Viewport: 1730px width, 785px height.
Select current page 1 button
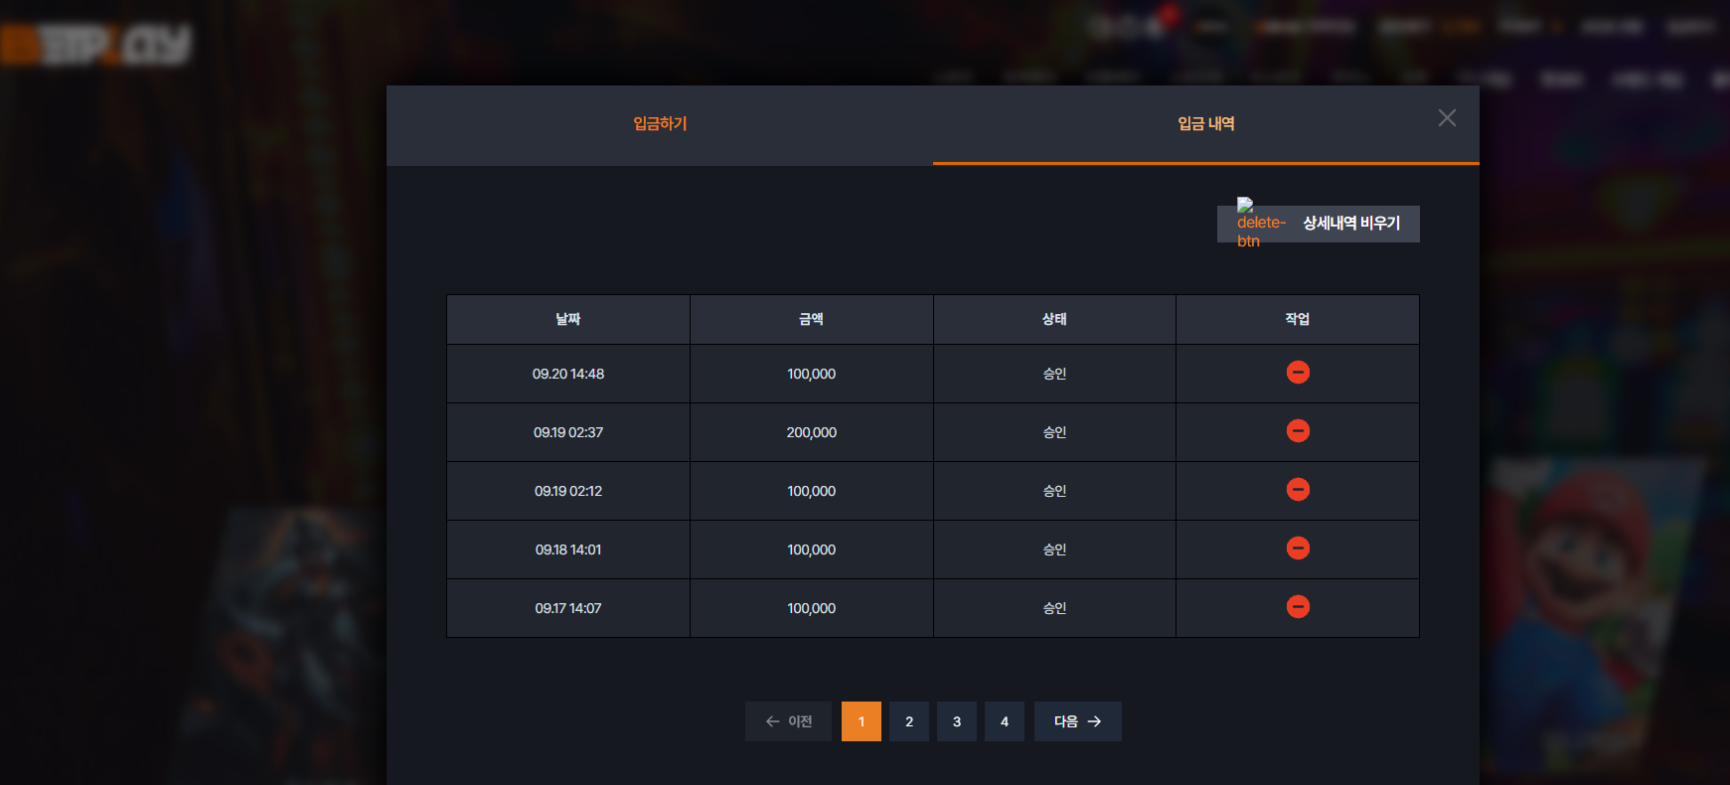862,721
